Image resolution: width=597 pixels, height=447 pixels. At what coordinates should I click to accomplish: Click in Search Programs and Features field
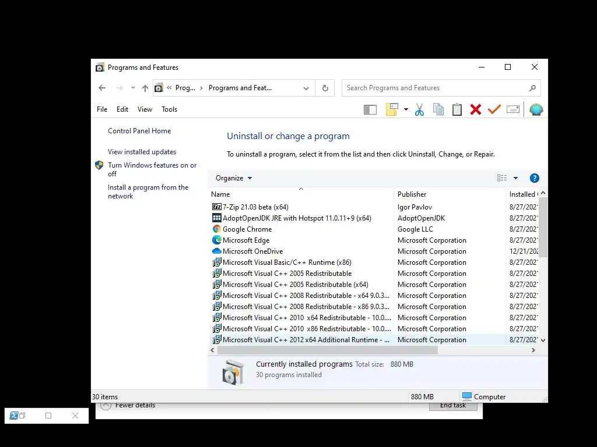[434, 88]
